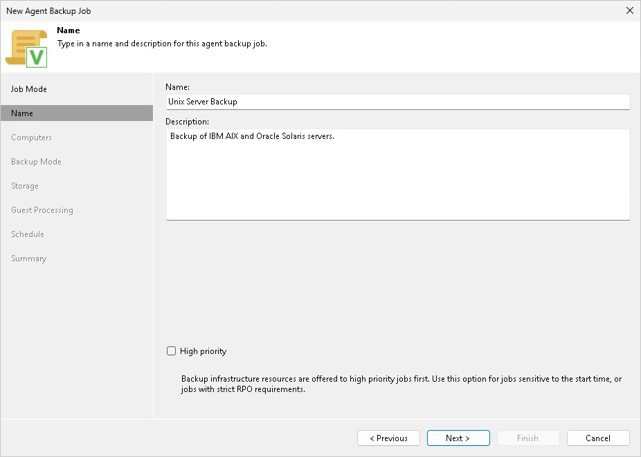Focus the Description text area
This screenshot has width=641, height=457.
coord(398,175)
